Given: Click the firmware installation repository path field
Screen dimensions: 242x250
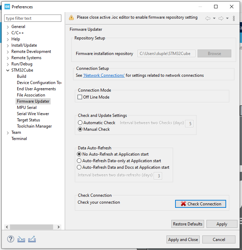Looking at the screenshot, I should (x=166, y=53).
